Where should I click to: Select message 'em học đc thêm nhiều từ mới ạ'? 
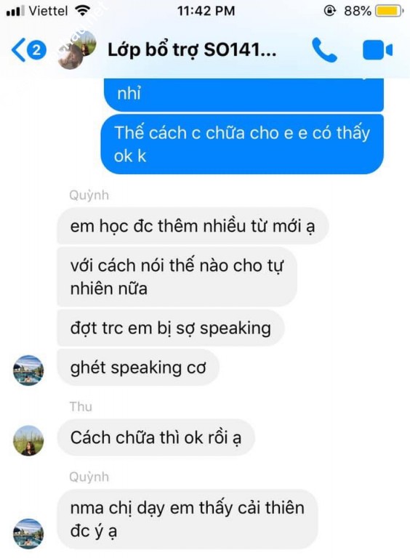pyautogui.click(x=193, y=226)
